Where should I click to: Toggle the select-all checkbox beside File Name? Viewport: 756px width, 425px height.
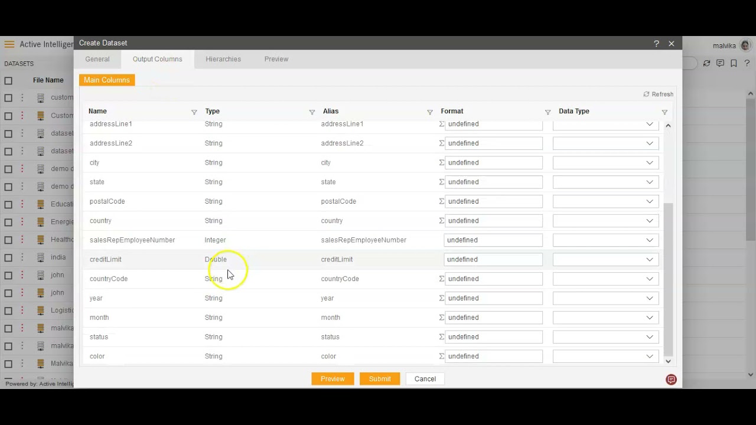click(8, 80)
